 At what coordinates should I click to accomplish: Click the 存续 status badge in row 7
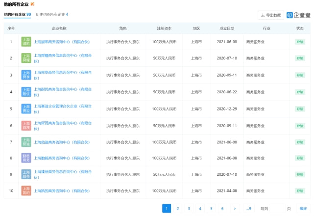(x=300, y=142)
